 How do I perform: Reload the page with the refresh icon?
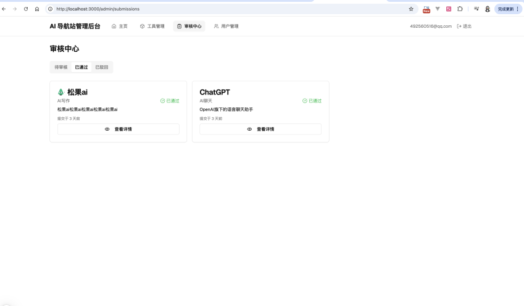pos(26,9)
